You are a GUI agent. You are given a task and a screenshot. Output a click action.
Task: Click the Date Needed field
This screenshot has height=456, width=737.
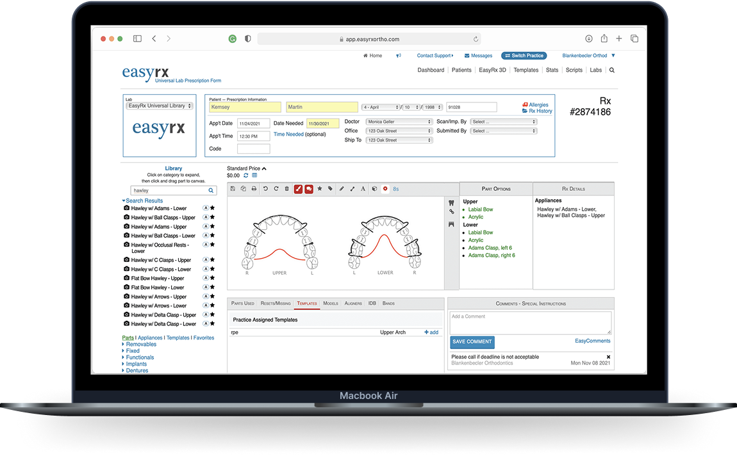click(322, 124)
